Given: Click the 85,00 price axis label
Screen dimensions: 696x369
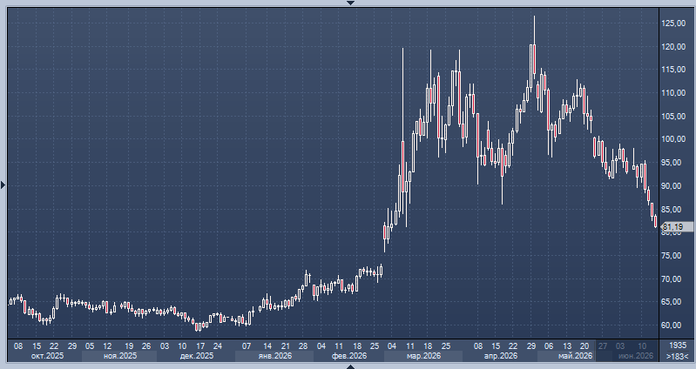Looking at the screenshot, I should [x=672, y=210].
